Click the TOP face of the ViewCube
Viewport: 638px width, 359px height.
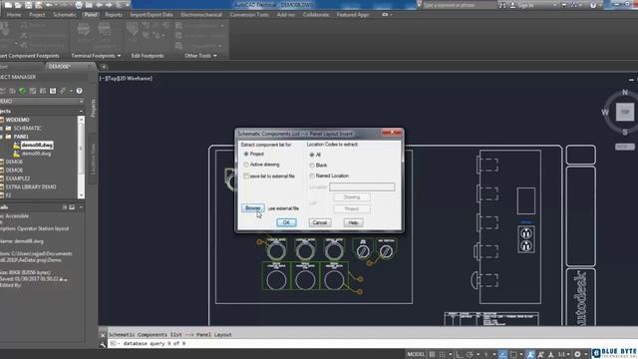[625, 112]
